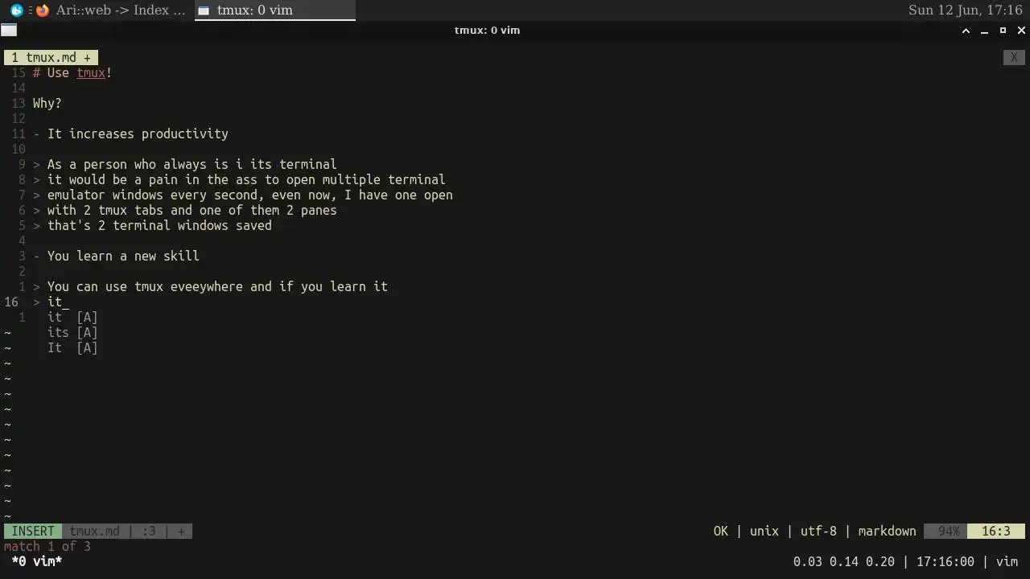Close the vim tab with the X button

(1014, 58)
